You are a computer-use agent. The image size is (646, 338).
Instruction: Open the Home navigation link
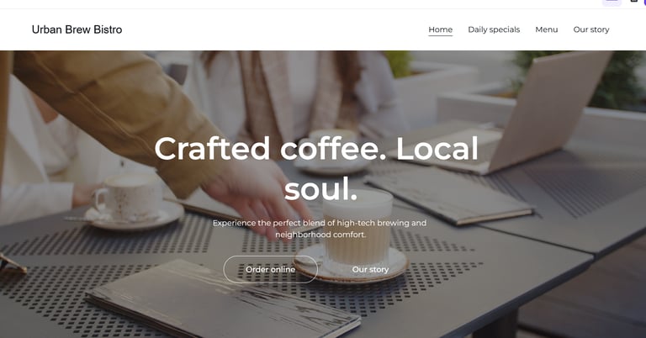coord(440,29)
